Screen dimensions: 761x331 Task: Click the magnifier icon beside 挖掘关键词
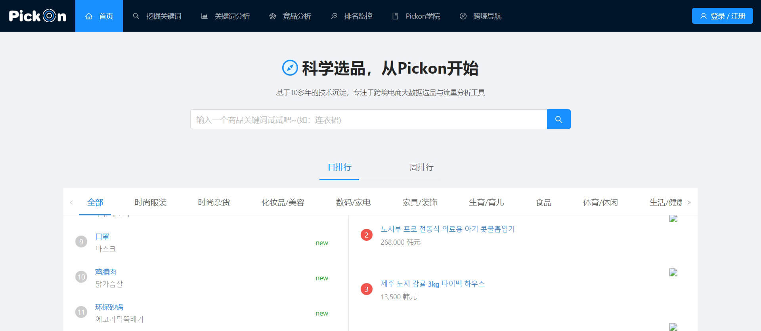136,16
